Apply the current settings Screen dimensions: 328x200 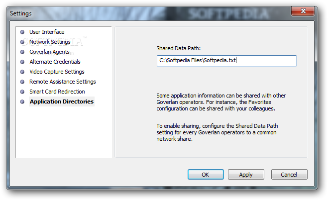[246, 174]
